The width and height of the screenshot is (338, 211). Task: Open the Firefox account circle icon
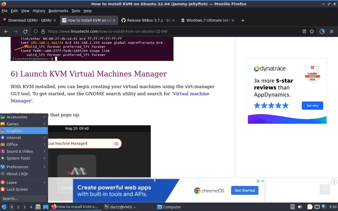tap(322, 31)
